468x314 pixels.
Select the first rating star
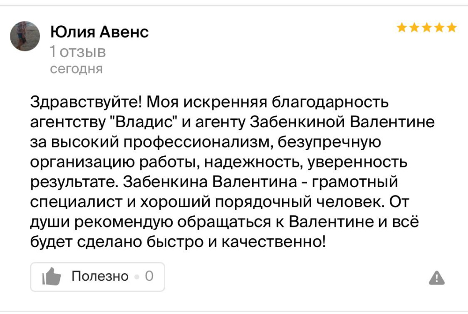click(x=402, y=28)
